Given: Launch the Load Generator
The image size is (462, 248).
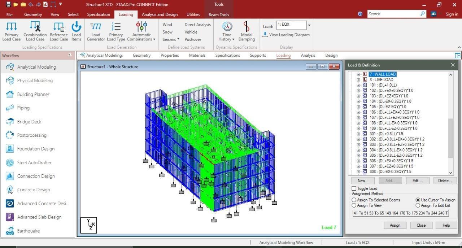Looking at the screenshot, I should [96, 31].
